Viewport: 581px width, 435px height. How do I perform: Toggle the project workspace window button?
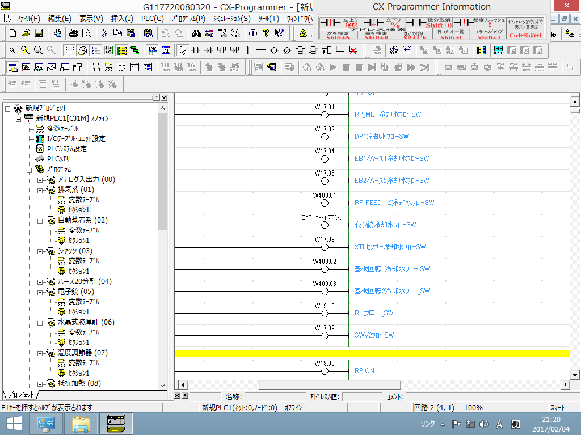coord(12,67)
